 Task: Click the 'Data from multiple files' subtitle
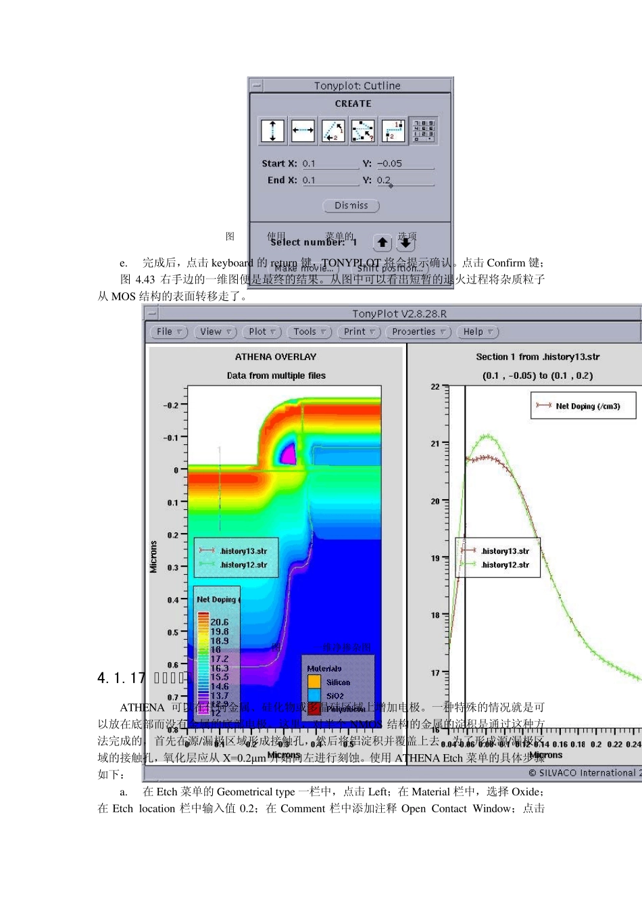(276, 376)
